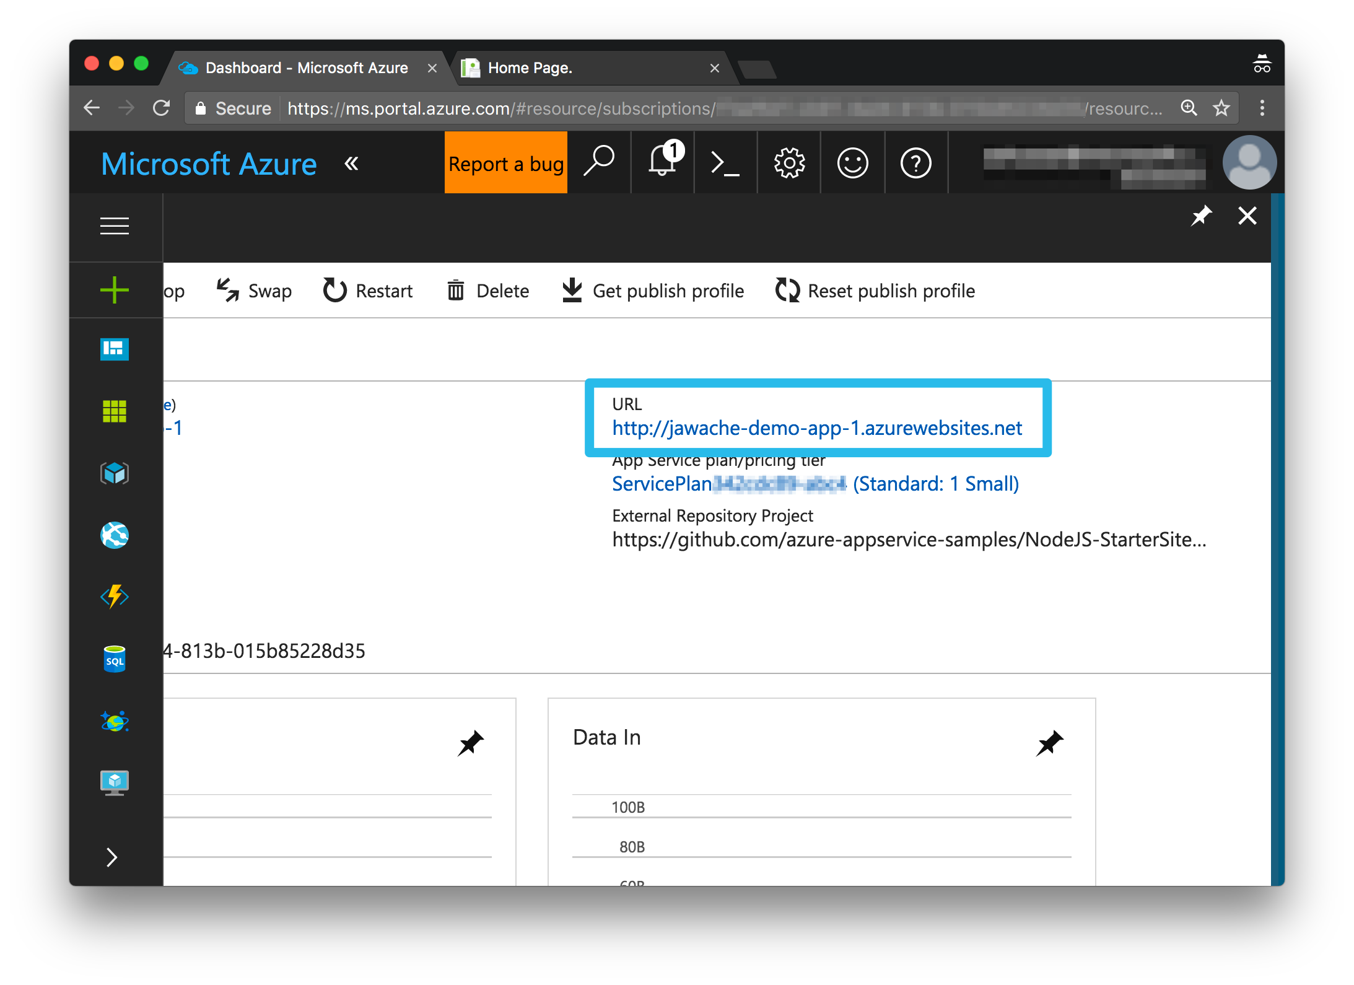Open SQL databases icon

coord(115,659)
